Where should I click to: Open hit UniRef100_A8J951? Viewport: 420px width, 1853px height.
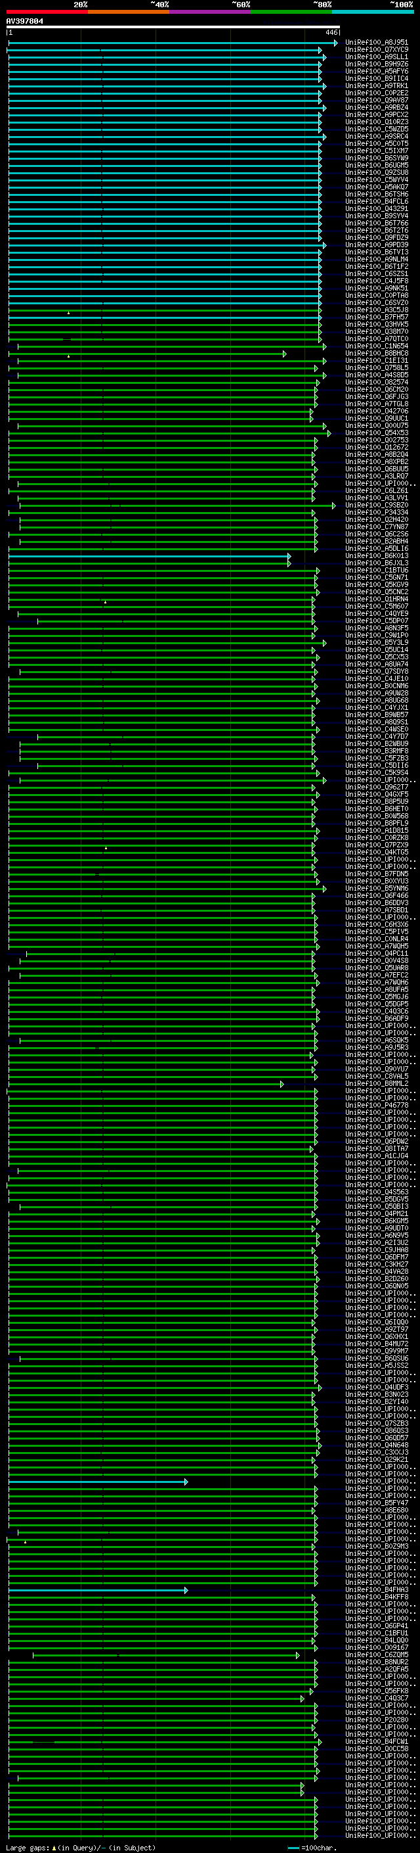pos(376,43)
